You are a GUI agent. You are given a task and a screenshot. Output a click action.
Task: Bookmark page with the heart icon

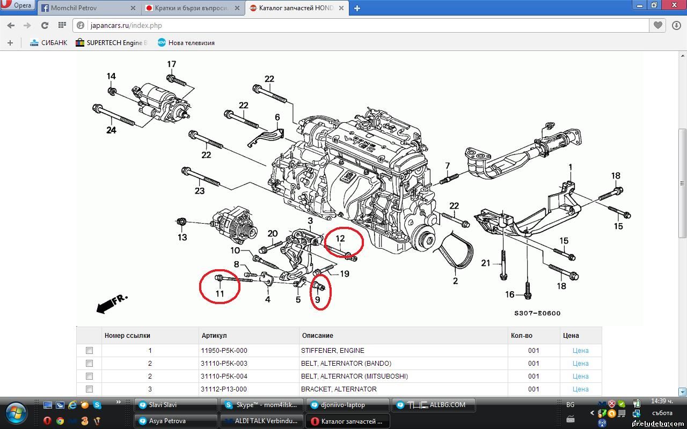tap(658, 25)
